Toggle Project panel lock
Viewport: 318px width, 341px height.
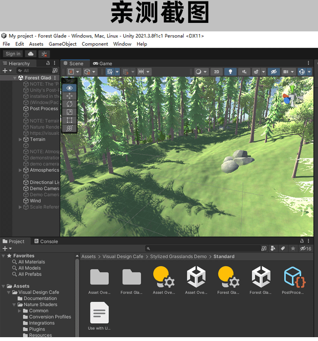(302, 241)
